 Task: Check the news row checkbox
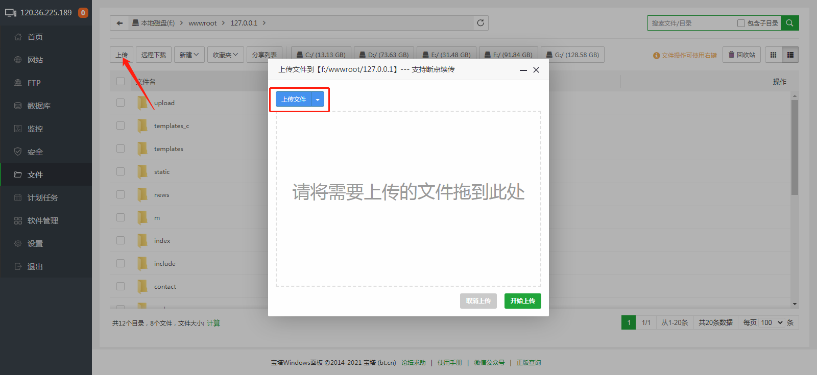121,194
